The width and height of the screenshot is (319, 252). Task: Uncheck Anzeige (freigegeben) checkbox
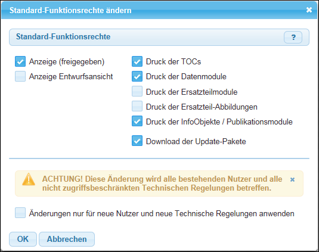click(20, 61)
